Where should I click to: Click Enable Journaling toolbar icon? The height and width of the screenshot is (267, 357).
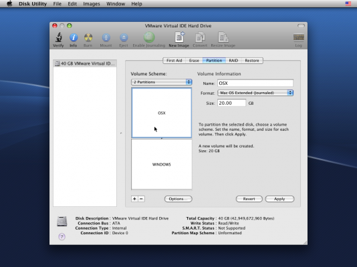[x=149, y=37]
